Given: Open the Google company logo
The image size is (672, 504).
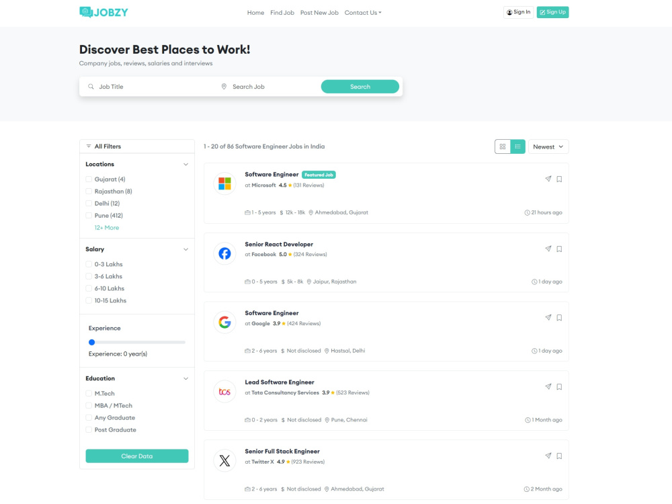Looking at the screenshot, I should [224, 322].
